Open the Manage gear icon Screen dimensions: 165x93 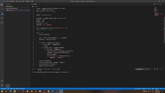pos(2,85)
